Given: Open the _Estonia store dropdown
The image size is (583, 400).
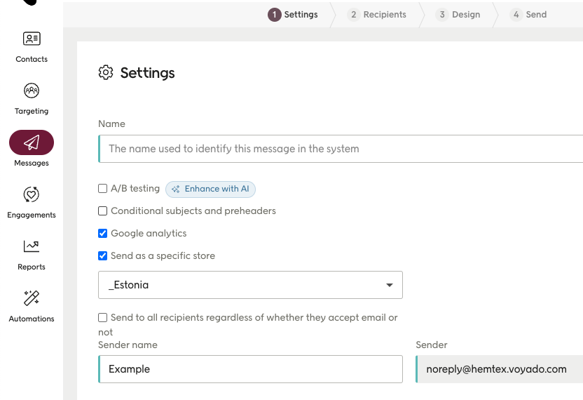Looking at the screenshot, I should pyautogui.click(x=250, y=285).
